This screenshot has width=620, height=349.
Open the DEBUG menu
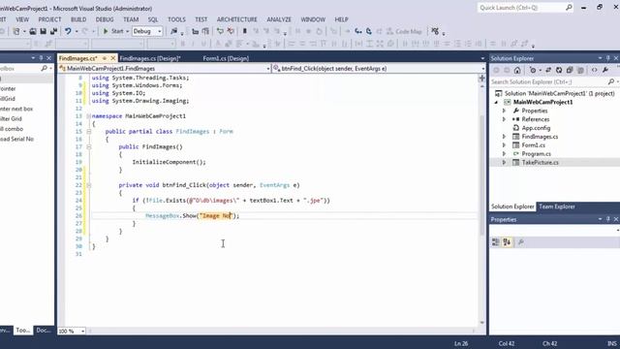tap(105, 19)
